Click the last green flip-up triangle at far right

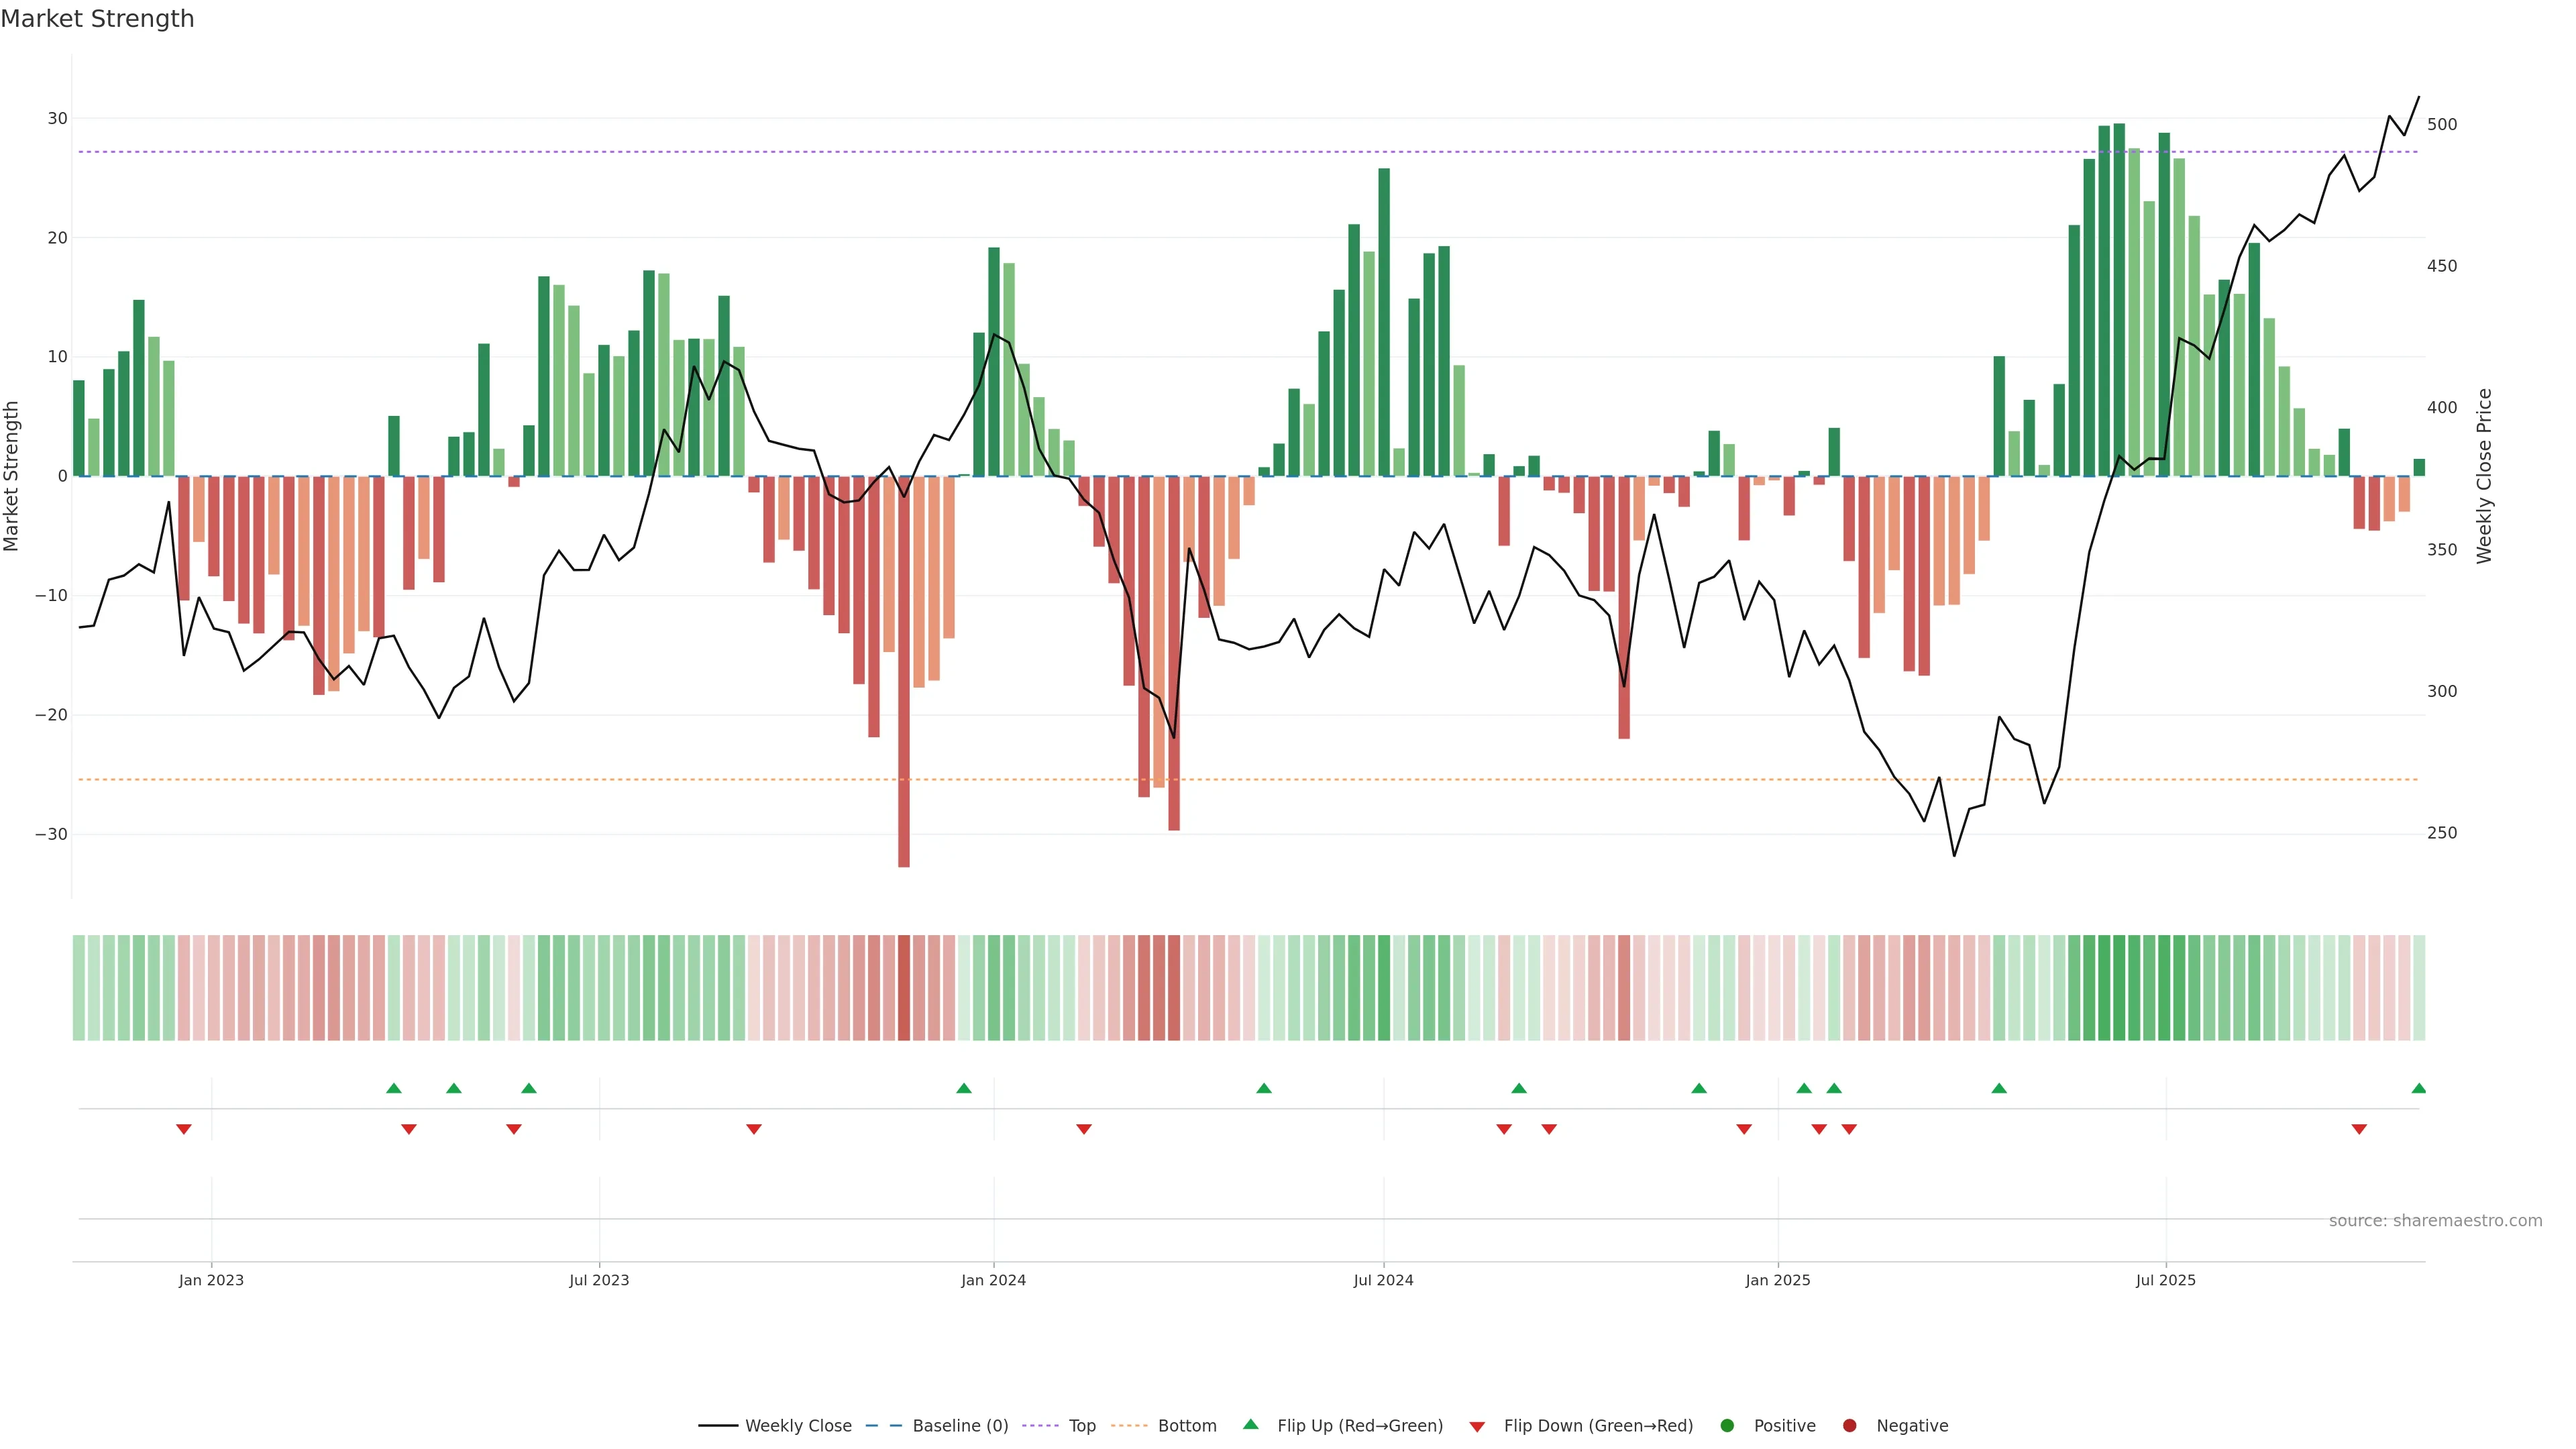(2418, 1088)
